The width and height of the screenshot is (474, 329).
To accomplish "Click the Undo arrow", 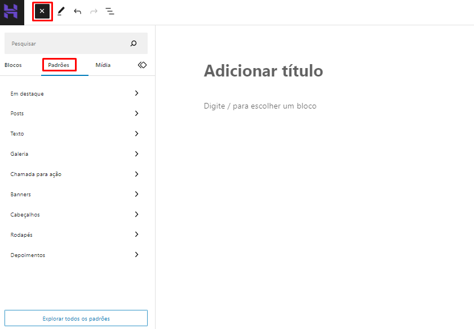I will (77, 11).
